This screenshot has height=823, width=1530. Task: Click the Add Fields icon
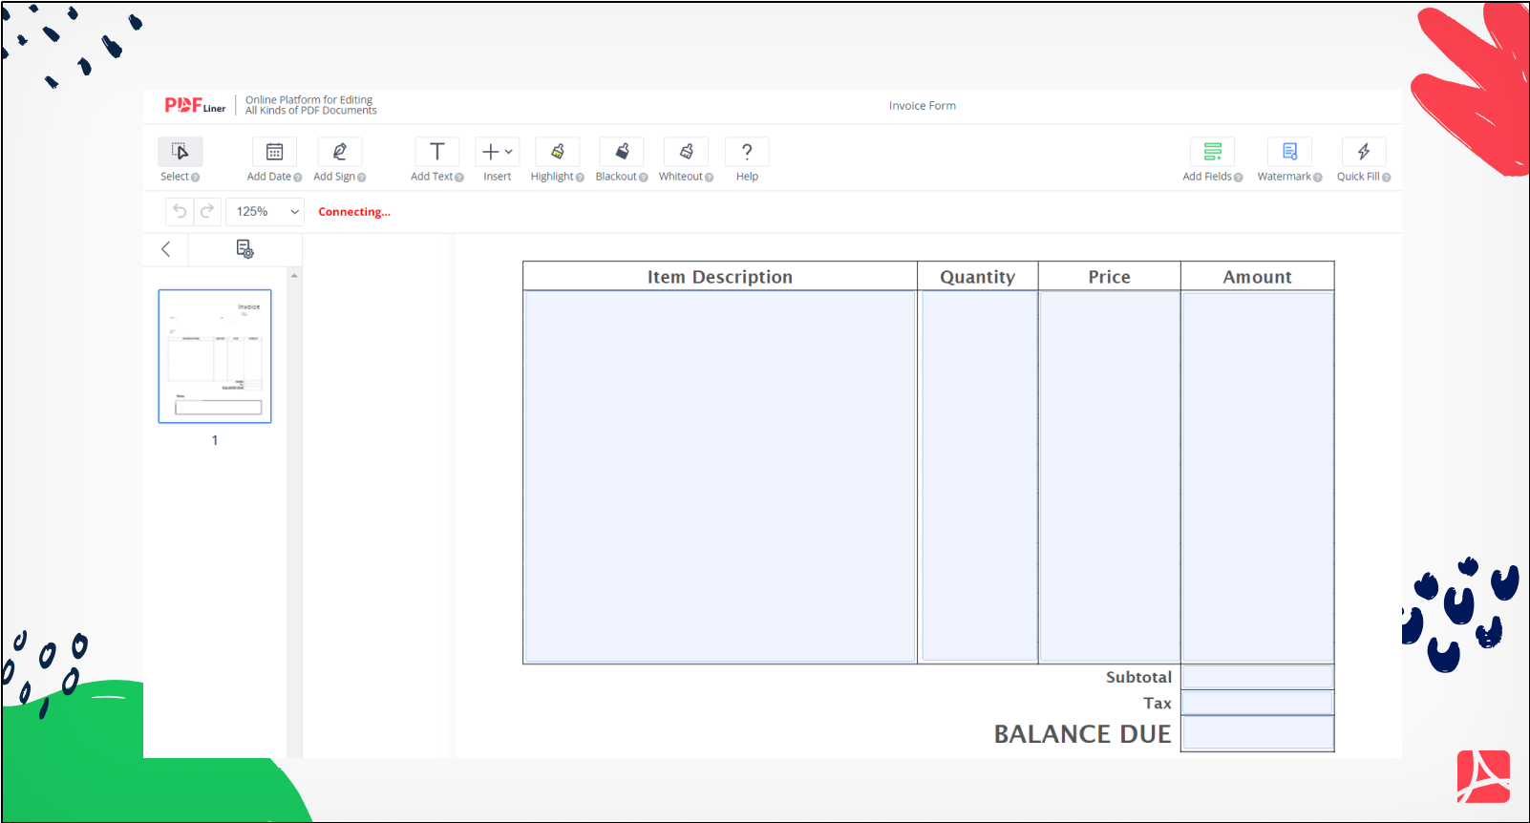1212,152
